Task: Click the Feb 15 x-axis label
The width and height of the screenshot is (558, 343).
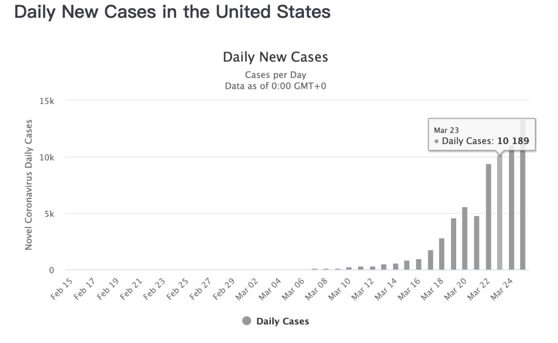Action: pos(61,289)
